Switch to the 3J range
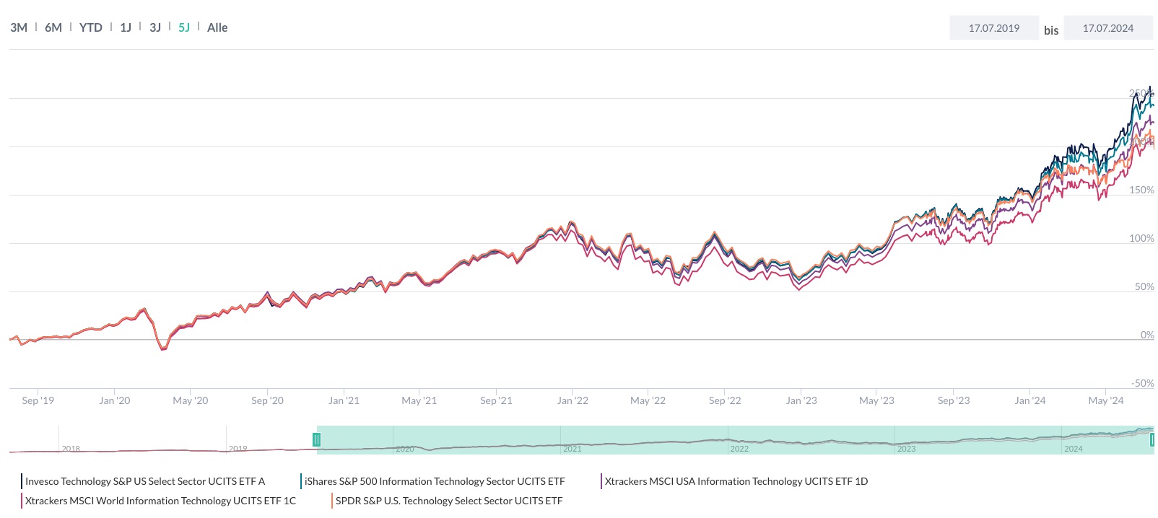The height and width of the screenshot is (518, 1158). [154, 27]
